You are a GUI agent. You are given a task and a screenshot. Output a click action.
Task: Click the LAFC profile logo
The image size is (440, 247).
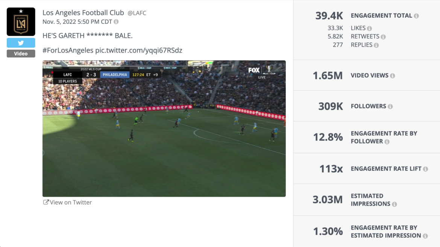21,22
